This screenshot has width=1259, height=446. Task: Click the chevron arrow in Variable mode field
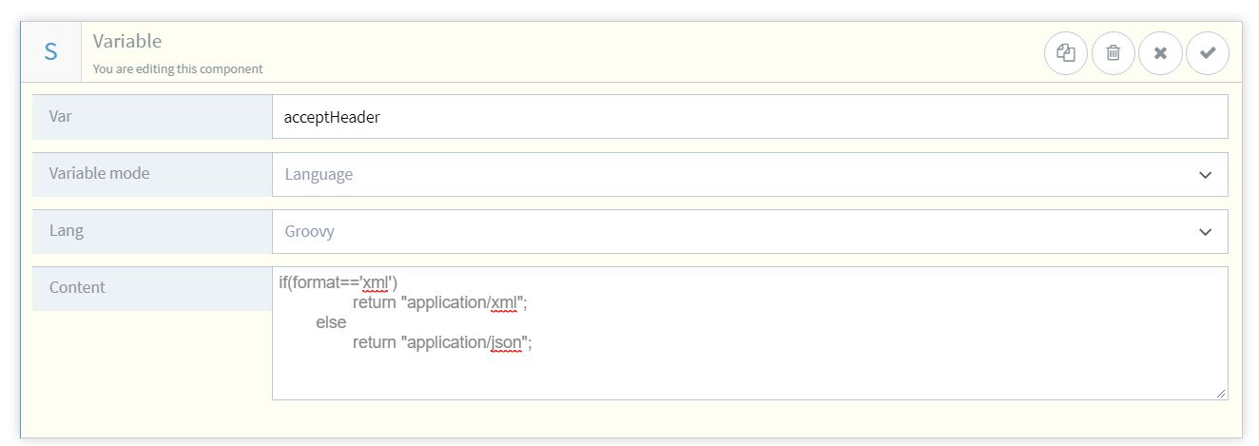1205,175
